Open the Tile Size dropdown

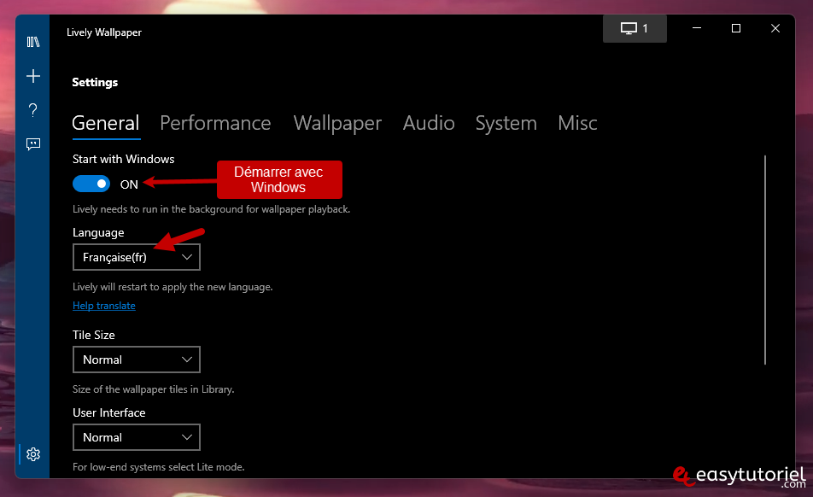click(x=137, y=360)
